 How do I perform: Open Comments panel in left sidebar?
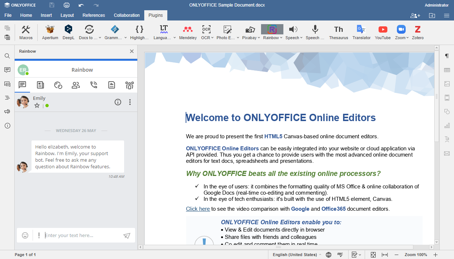tap(7, 70)
